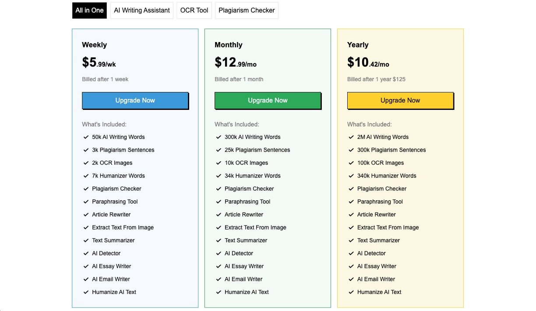Click checkmark beside 2M AI Writing Words
Screen dimensions: 536x311
point(351,137)
